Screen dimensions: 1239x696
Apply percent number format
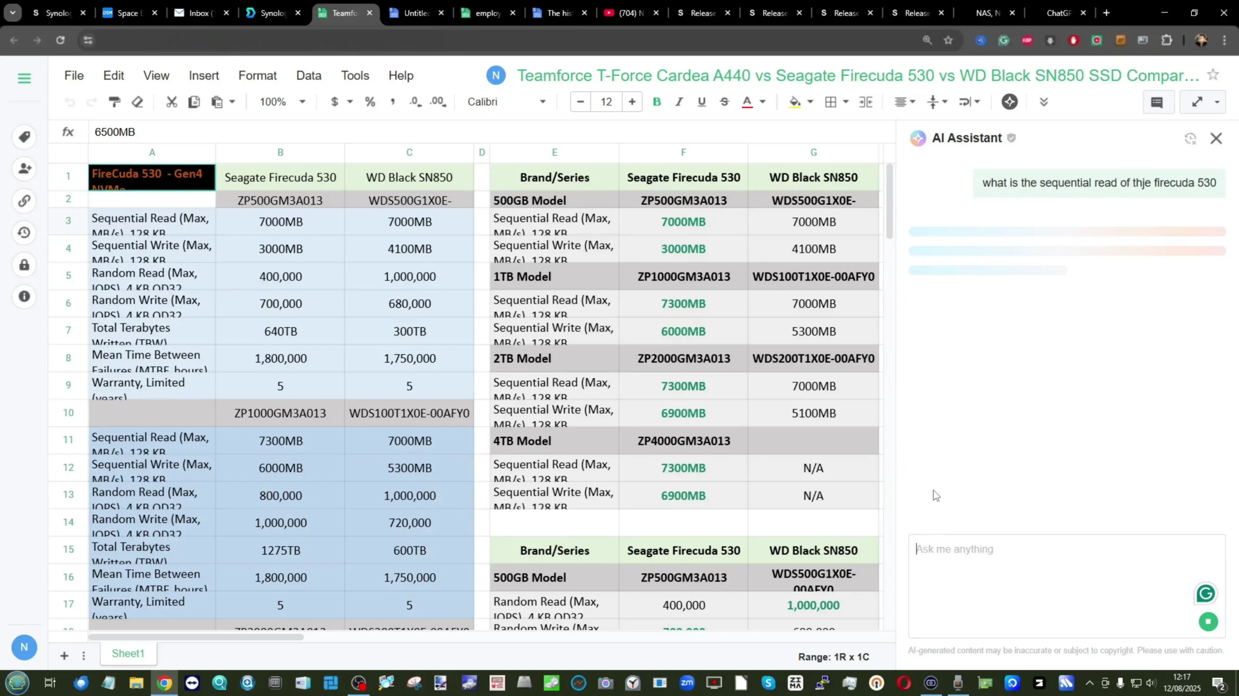pos(370,102)
